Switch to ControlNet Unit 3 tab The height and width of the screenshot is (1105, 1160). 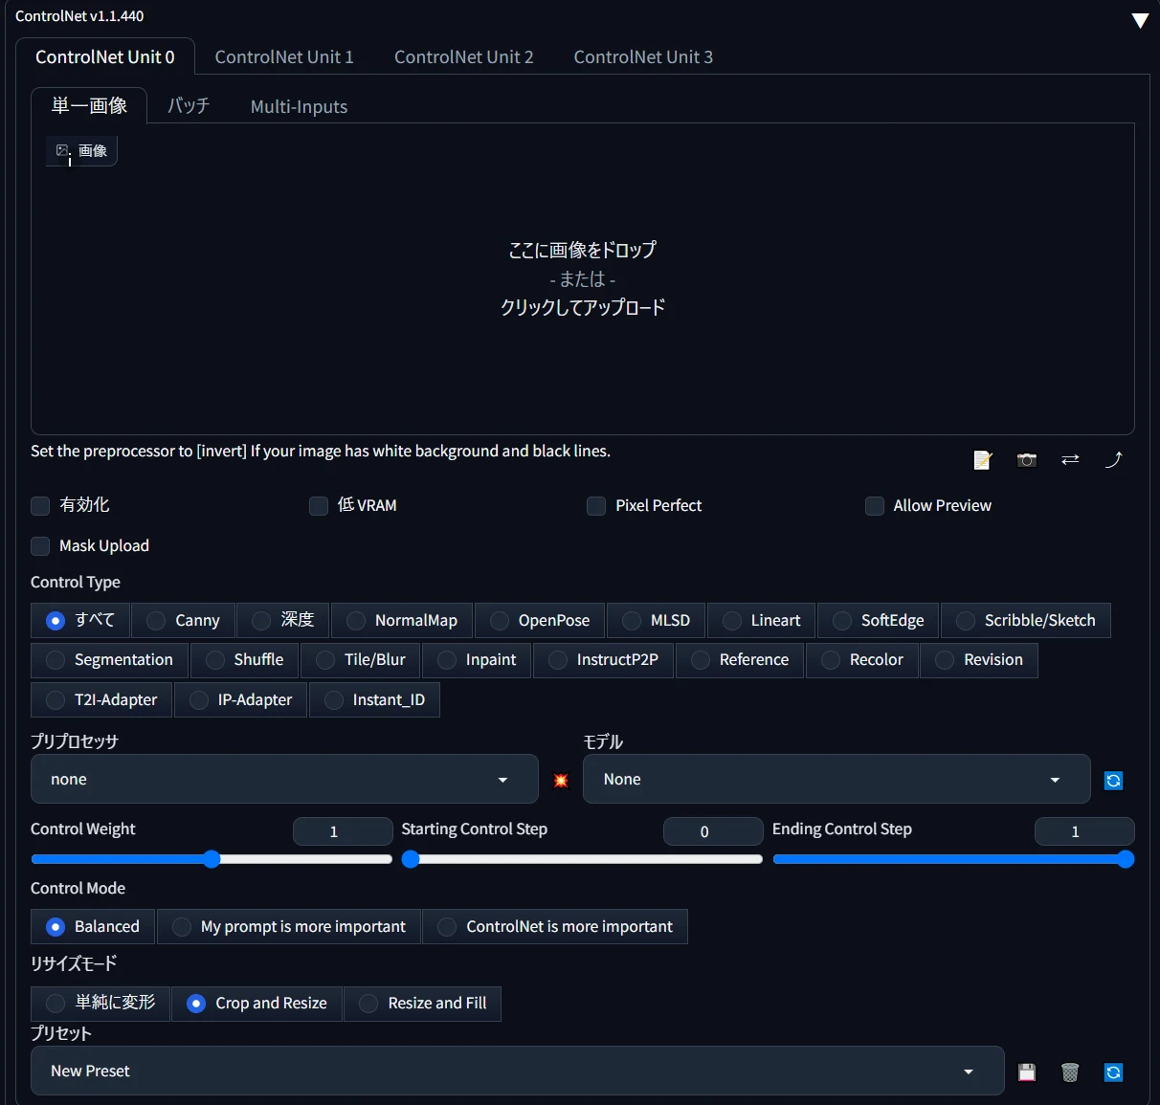pyautogui.click(x=643, y=57)
